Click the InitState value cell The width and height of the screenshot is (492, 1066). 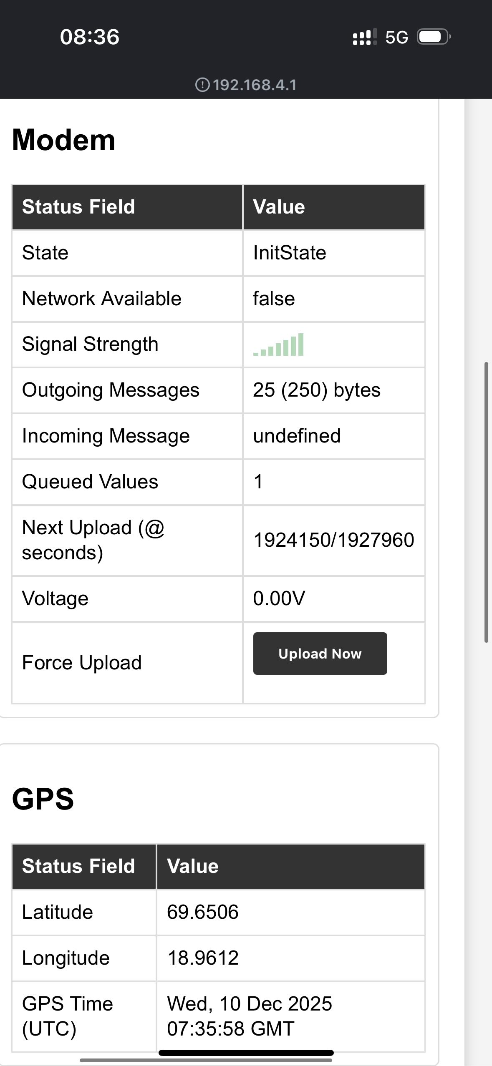(290, 253)
